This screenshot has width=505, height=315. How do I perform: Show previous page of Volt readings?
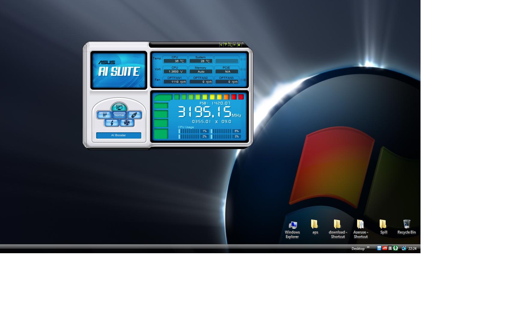pos(241,70)
